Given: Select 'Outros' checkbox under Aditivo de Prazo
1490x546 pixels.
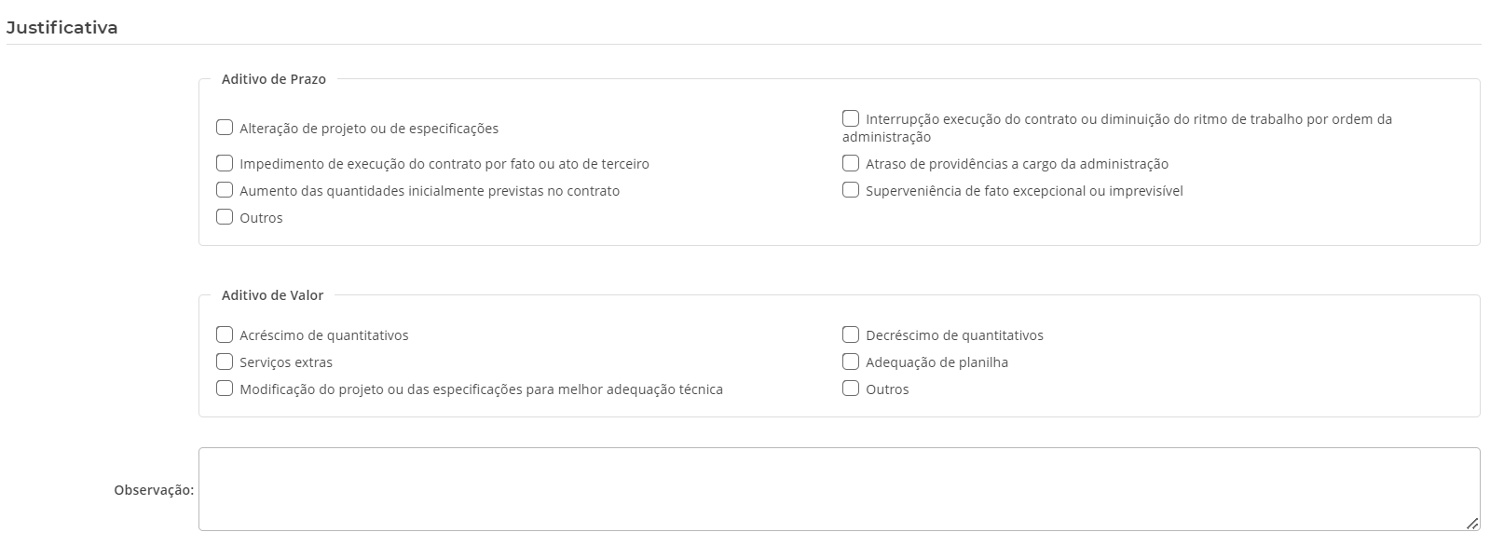Looking at the screenshot, I should [x=225, y=217].
